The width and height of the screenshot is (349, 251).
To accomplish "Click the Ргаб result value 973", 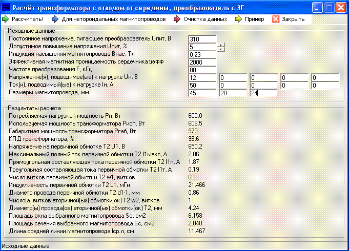I will click(193, 131).
